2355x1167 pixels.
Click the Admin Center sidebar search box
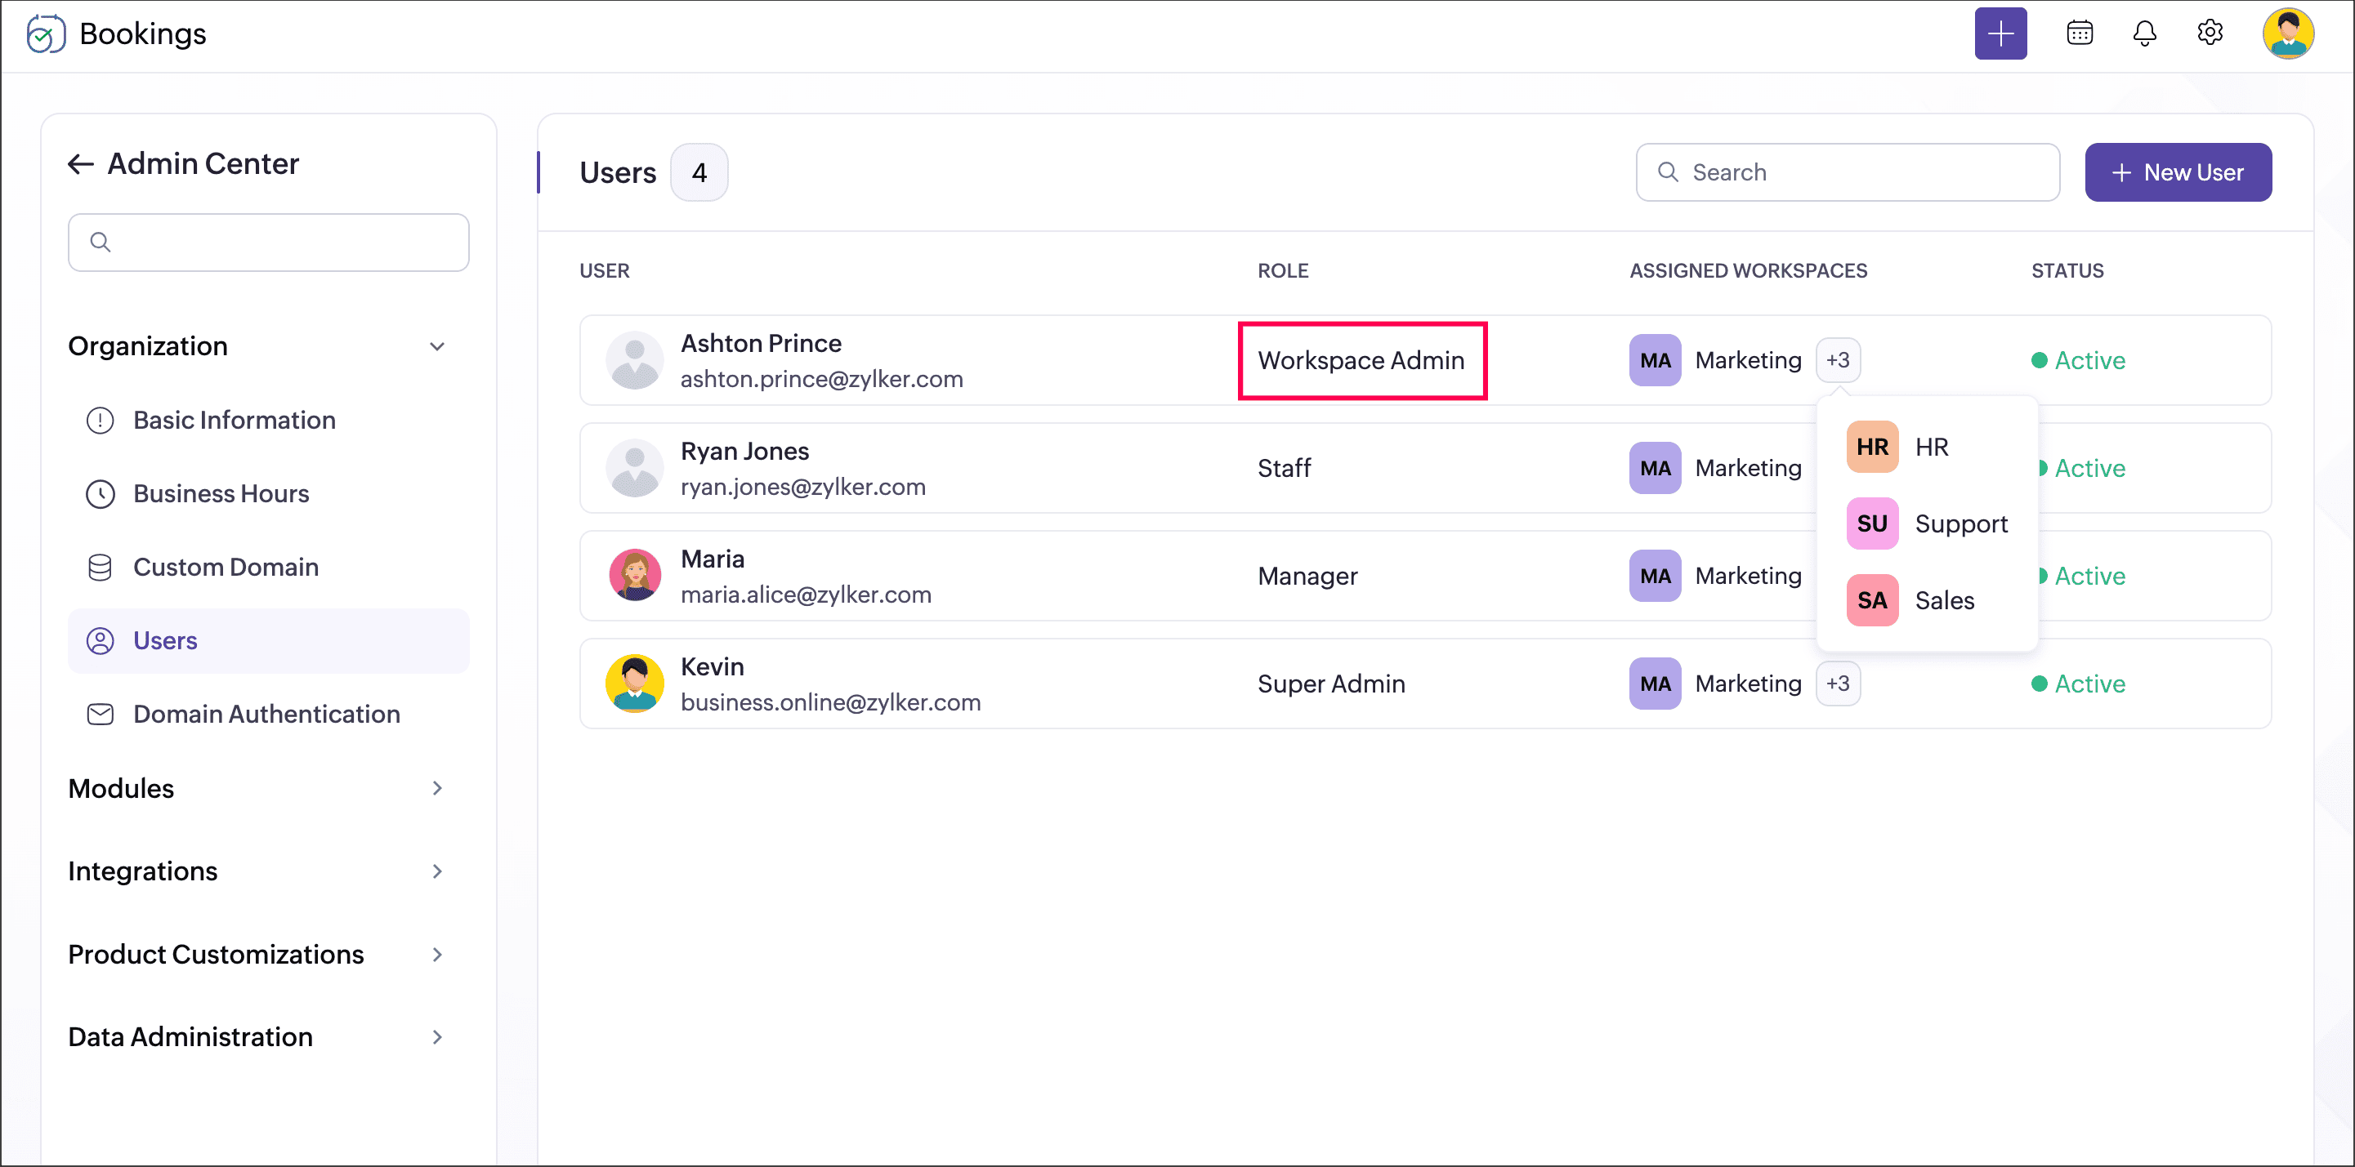(268, 243)
